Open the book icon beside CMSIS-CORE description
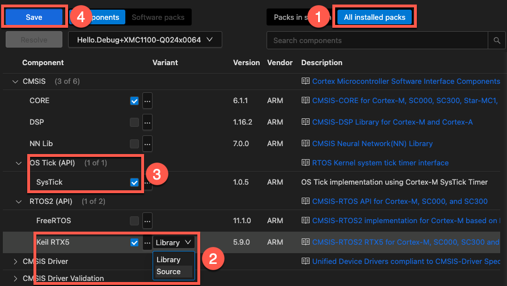The width and height of the screenshot is (507, 286). (x=306, y=101)
